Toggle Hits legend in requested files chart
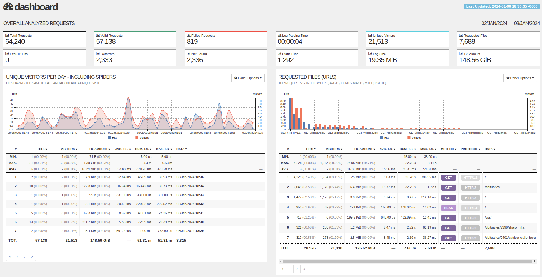 (385, 138)
